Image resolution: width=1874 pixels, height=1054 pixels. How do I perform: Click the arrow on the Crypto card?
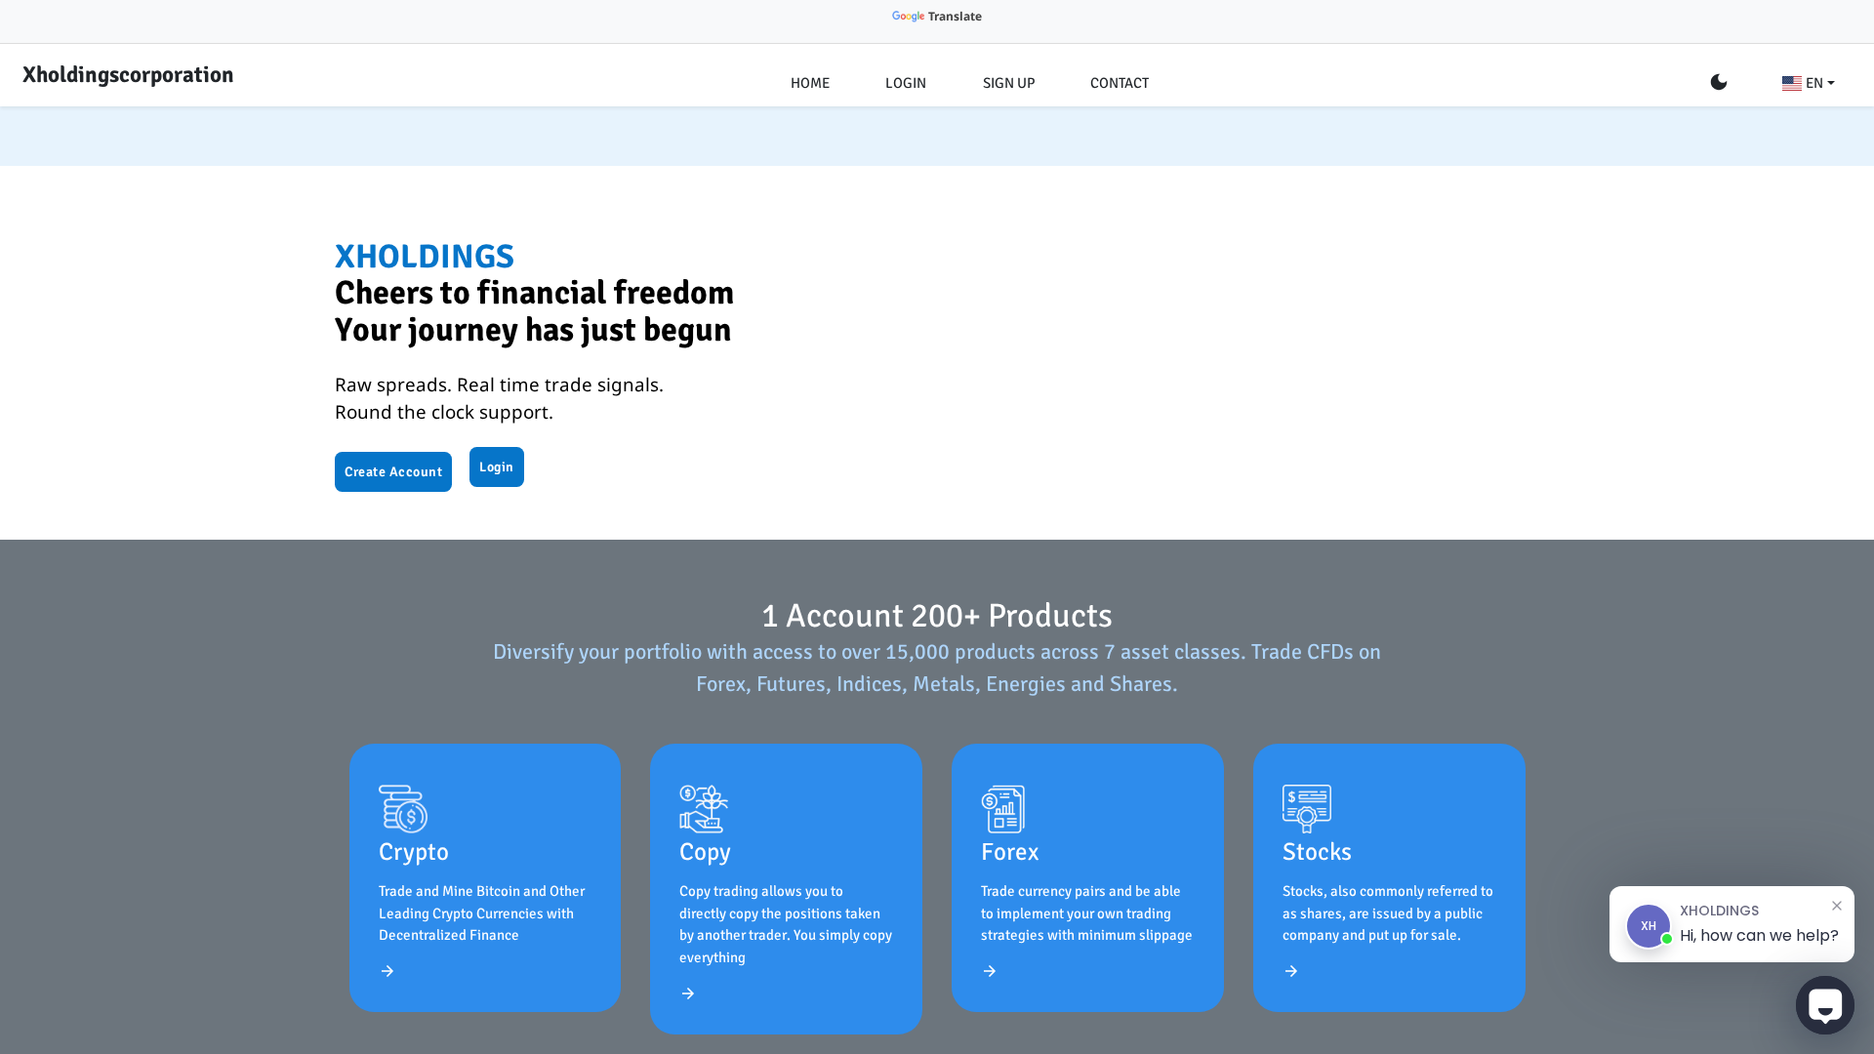coord(387,971)
